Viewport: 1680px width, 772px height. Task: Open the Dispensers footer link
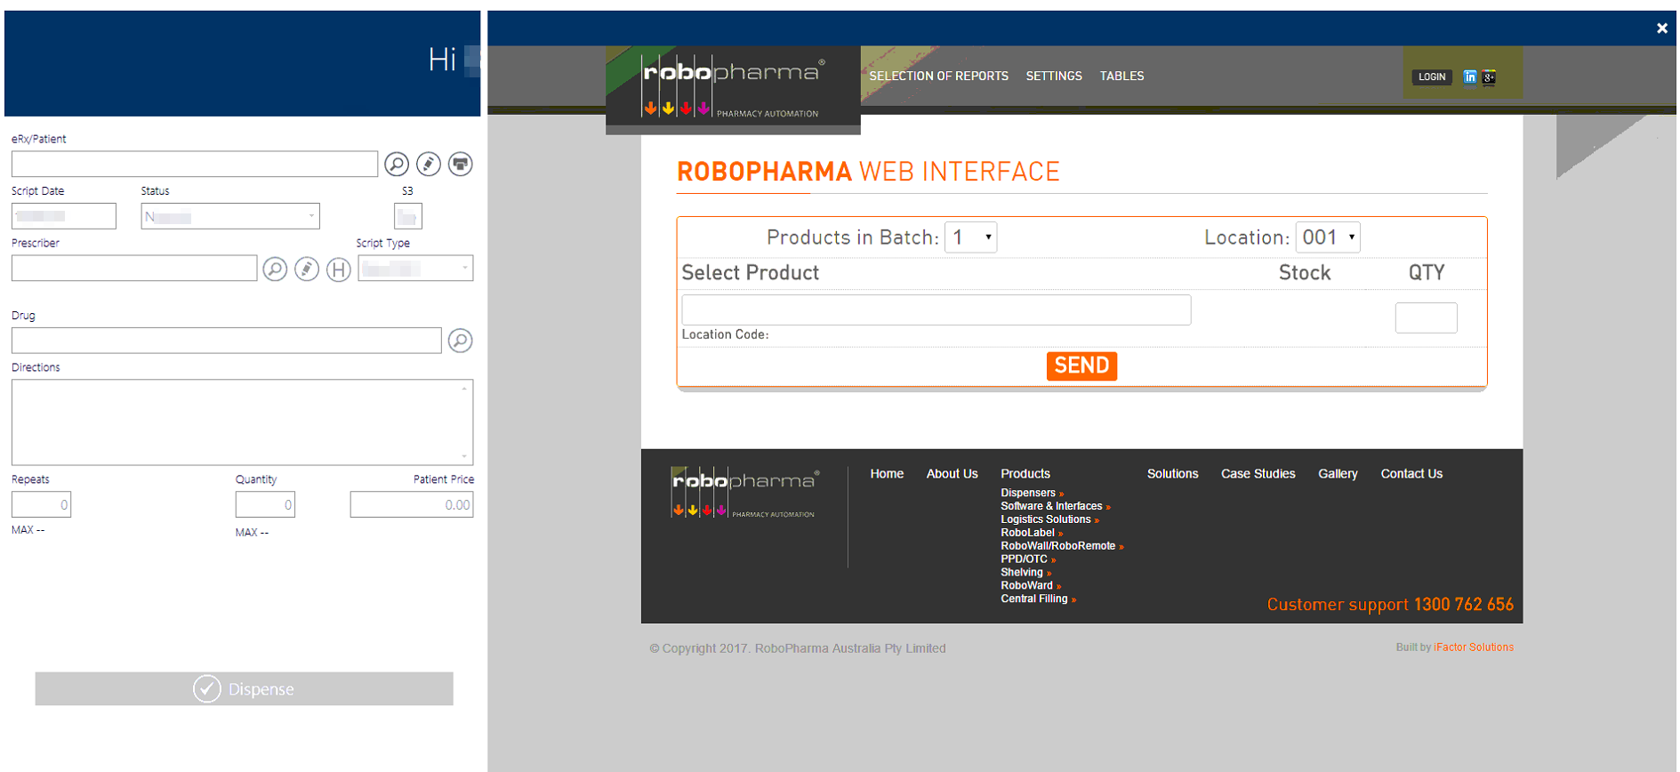[x=1032, y=493]
